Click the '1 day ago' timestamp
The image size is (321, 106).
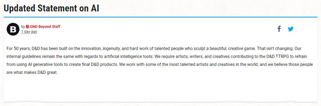click(29, 32)
